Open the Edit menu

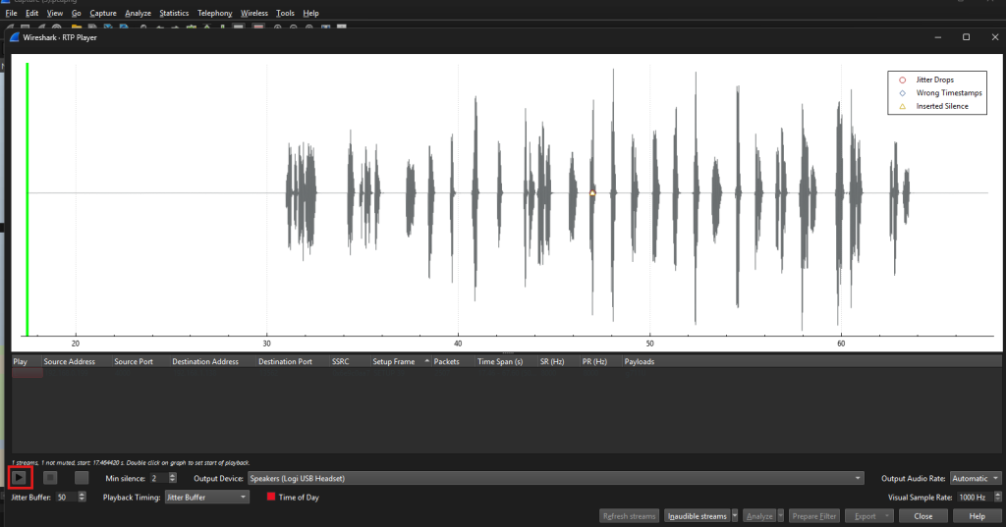pyautogui.click(x=32, y=13)
